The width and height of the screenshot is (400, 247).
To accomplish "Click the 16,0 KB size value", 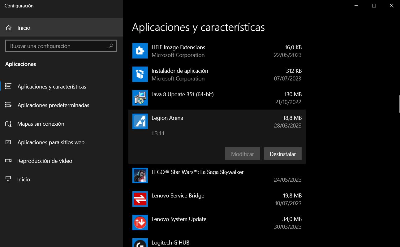I will (x=293, y=47).
